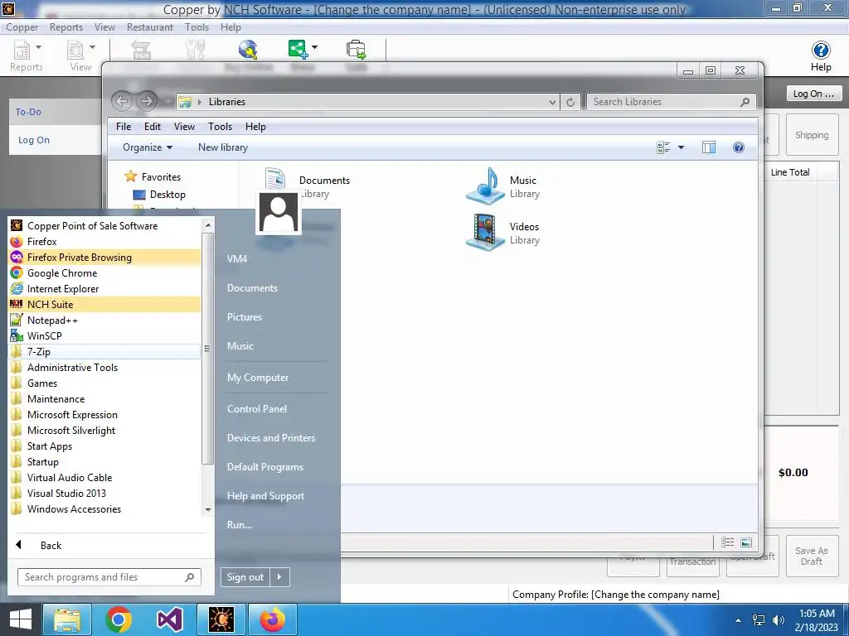
Task: Click volume icon in system tray
Action: [778, 620]
